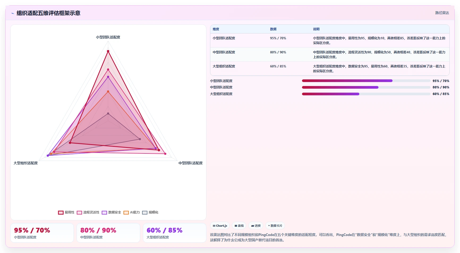The width and height of the screenshot is (460, 253).
Task: Click the 中型团队适配度 progress bar
Action: tap(366, 87)
